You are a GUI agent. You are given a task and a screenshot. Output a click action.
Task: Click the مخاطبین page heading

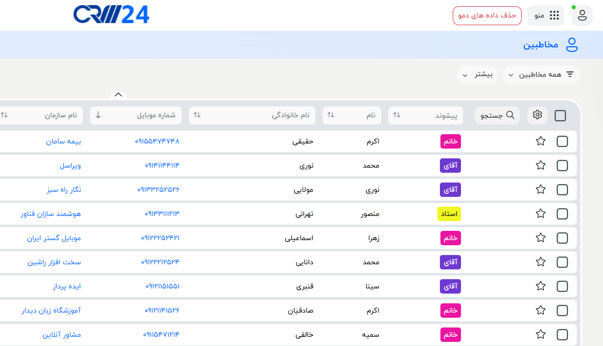pyautogui.click(x=541, y=45)
